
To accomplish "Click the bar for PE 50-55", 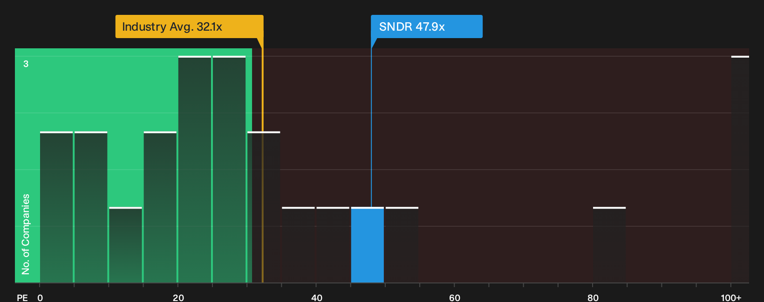I will pyautogui.click(x=402, y=245).
